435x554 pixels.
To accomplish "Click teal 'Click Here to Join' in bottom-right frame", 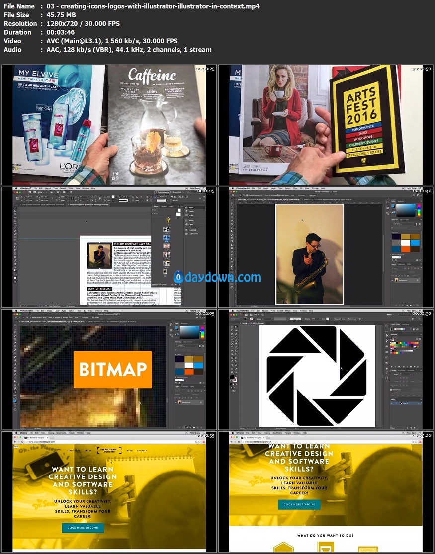I will click(x=299, y=504).
